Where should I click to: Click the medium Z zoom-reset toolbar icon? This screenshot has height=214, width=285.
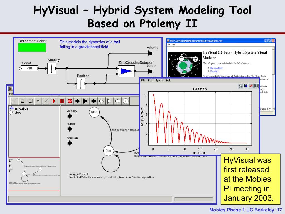22,101
